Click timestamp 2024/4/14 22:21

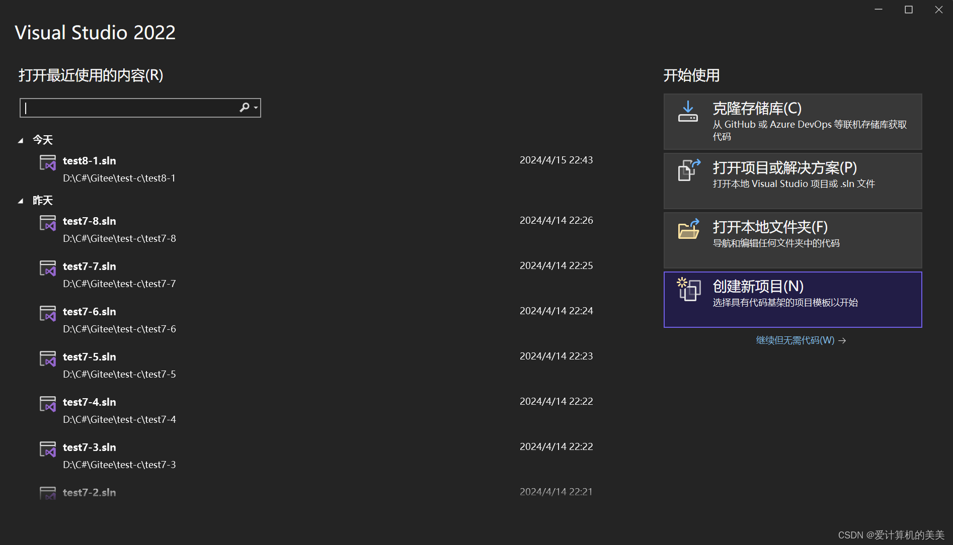coord(556,492)
